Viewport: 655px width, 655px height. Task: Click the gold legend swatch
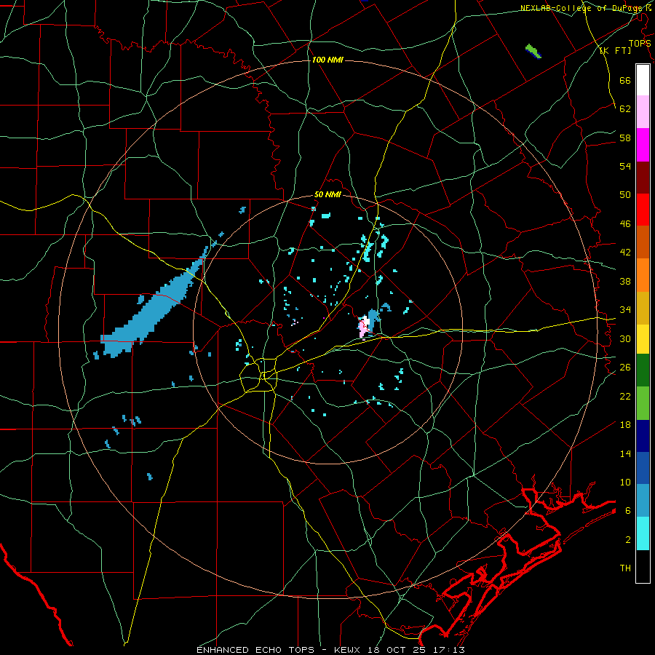click(x=643, y=308)
